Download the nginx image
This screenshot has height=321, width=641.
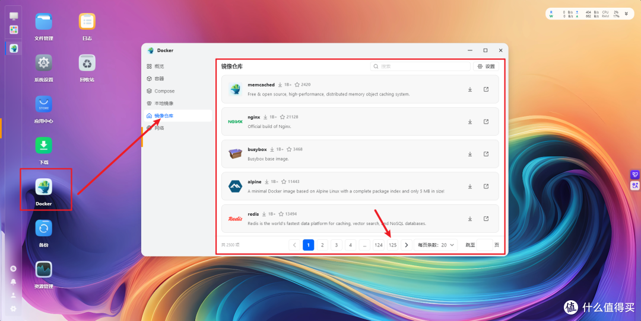point(470,121)
